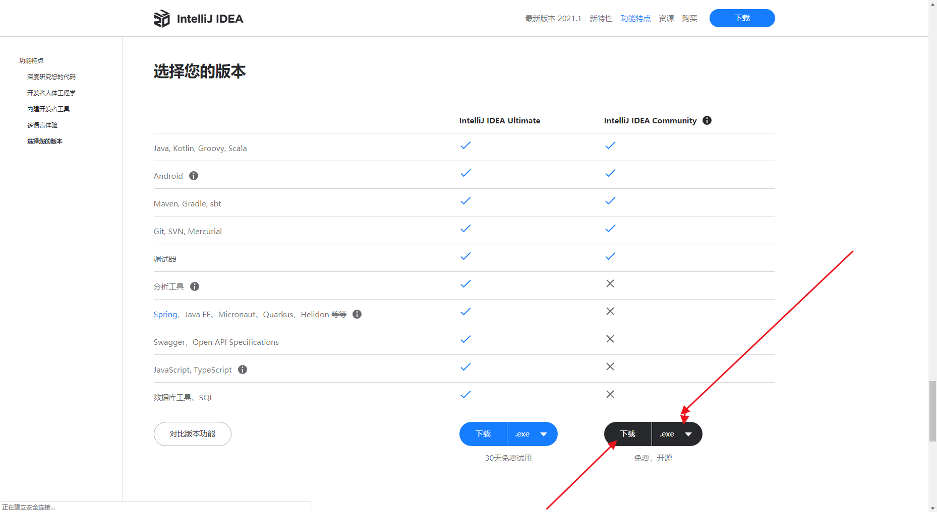Click the JavaScript, TypeScript row label
This screenshot has width=937, height=513.
pyautogui.click(x=193, y=370)
